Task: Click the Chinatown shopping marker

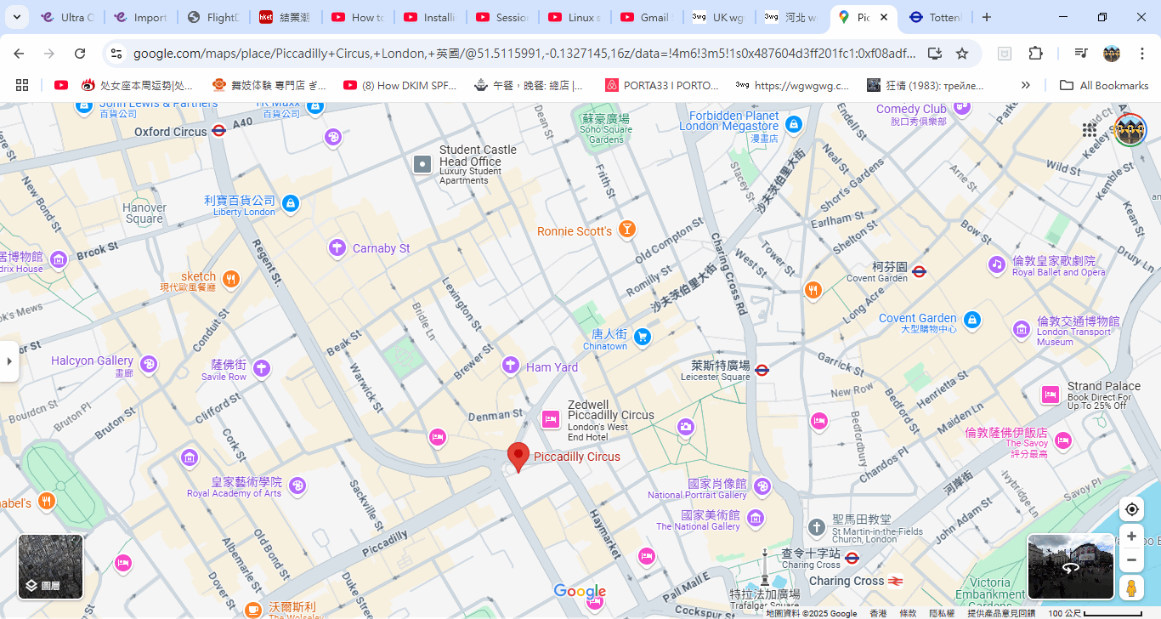Action: click(x=643, y=337)
